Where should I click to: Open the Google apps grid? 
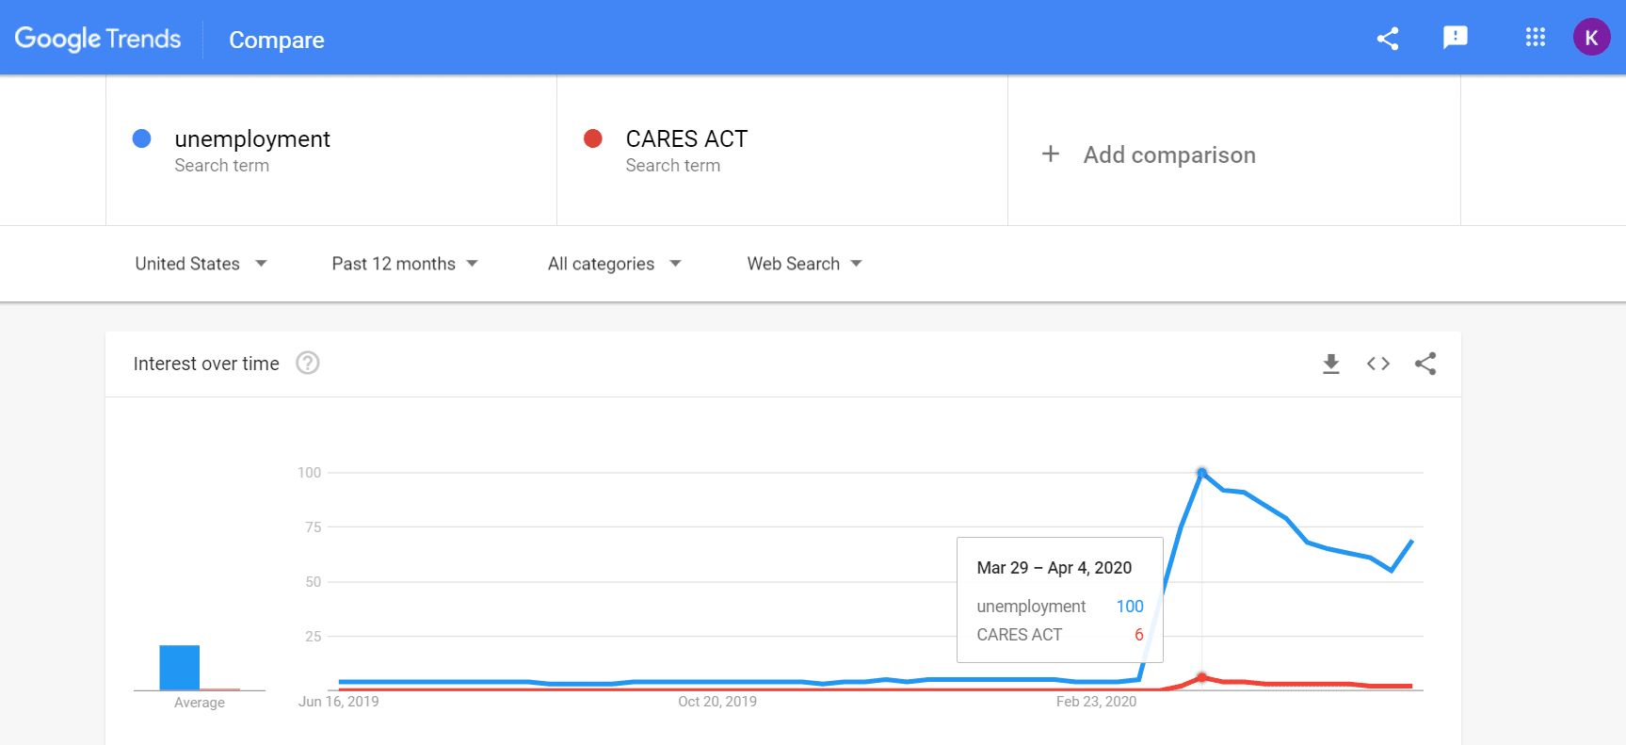point(1535,38)
